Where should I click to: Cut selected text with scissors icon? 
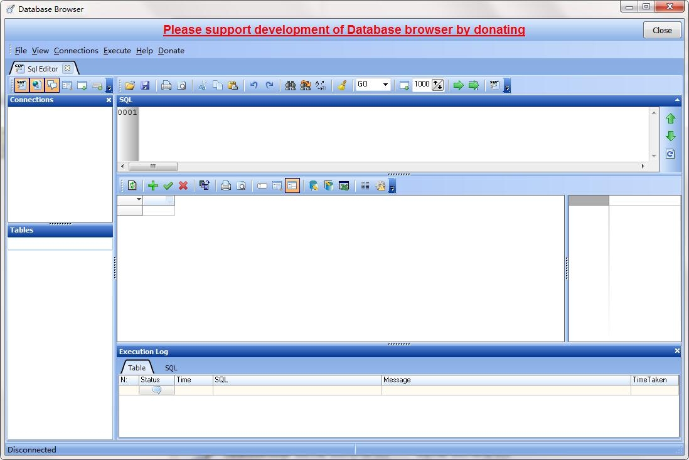coord(203,85)
